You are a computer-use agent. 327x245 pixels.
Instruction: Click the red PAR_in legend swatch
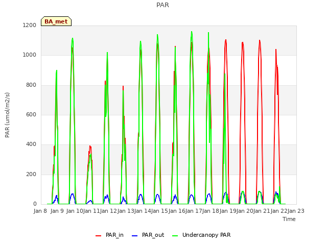pyautogui.click(x=99, y=236)
